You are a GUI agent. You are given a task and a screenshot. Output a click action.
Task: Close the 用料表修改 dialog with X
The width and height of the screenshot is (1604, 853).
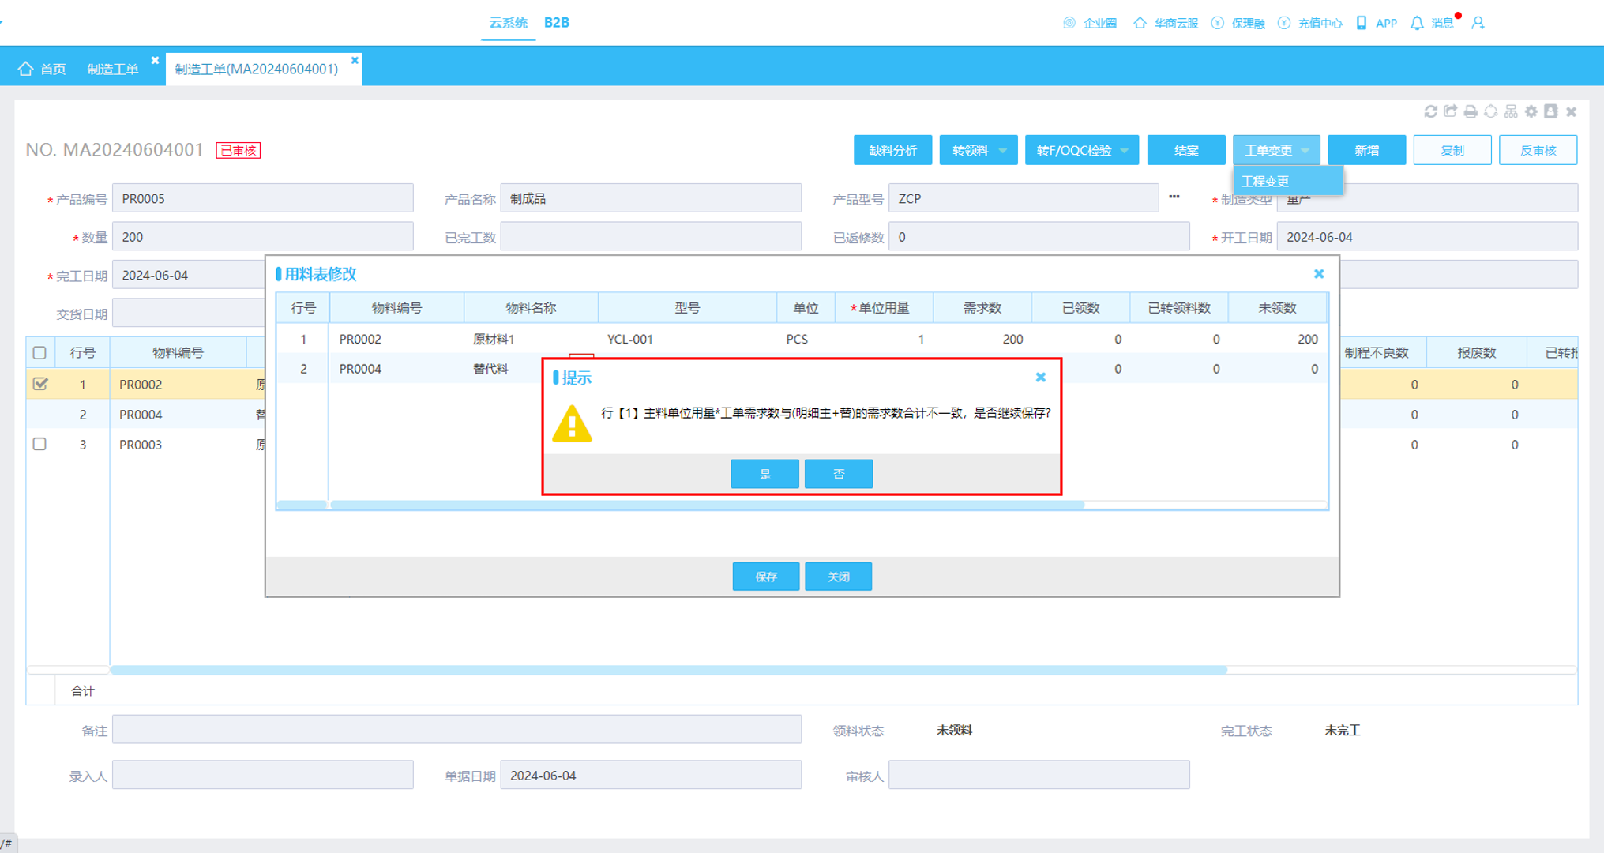tap(1319, 274)
